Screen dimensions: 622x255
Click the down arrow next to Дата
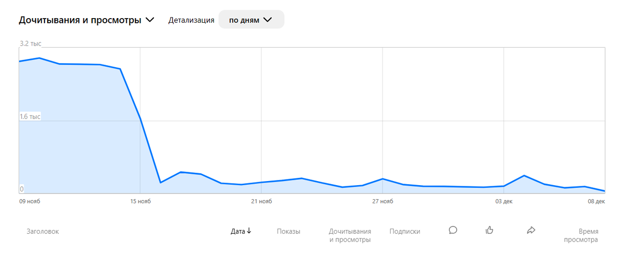[x=249, y=231]
